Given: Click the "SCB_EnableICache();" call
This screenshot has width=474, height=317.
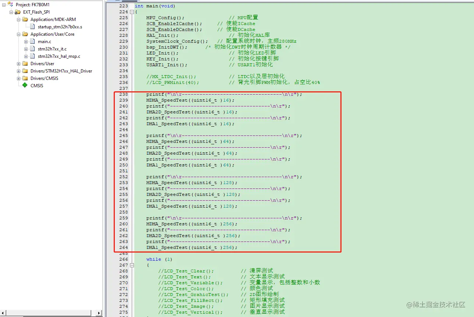Looking at the screenshot, I should (174, 24).
